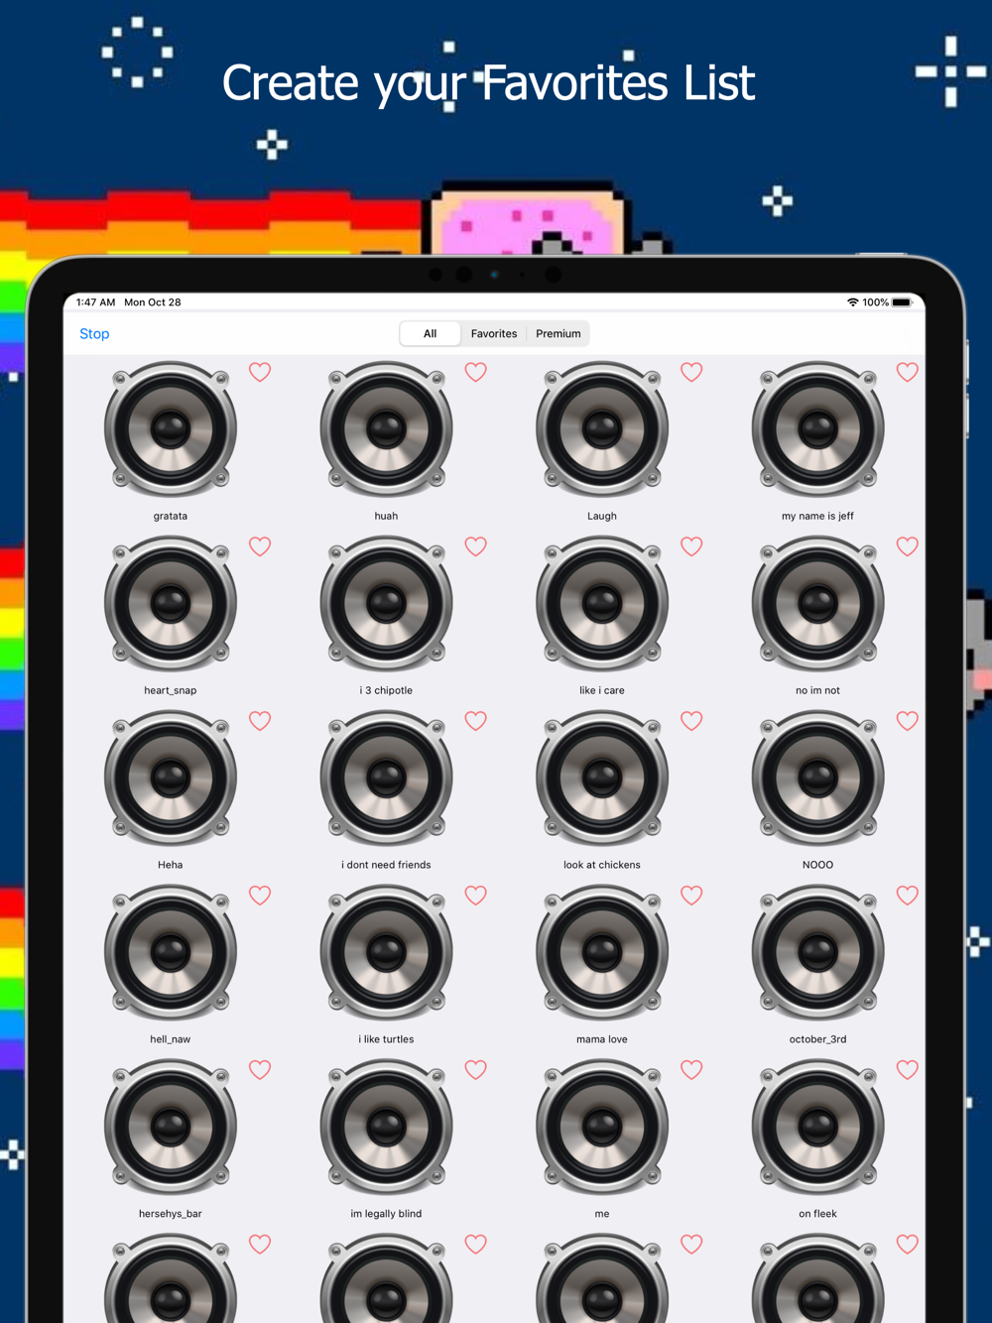Play the NOOO sound speaker
Image resolution: width=992 pixels, height=1323 pixels.
[x=817, y=779]
